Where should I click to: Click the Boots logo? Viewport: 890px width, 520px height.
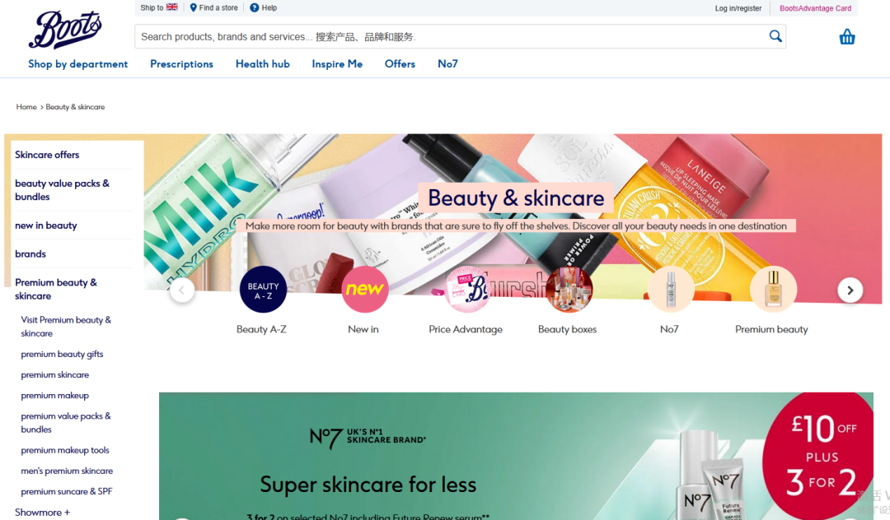point(65,30)
